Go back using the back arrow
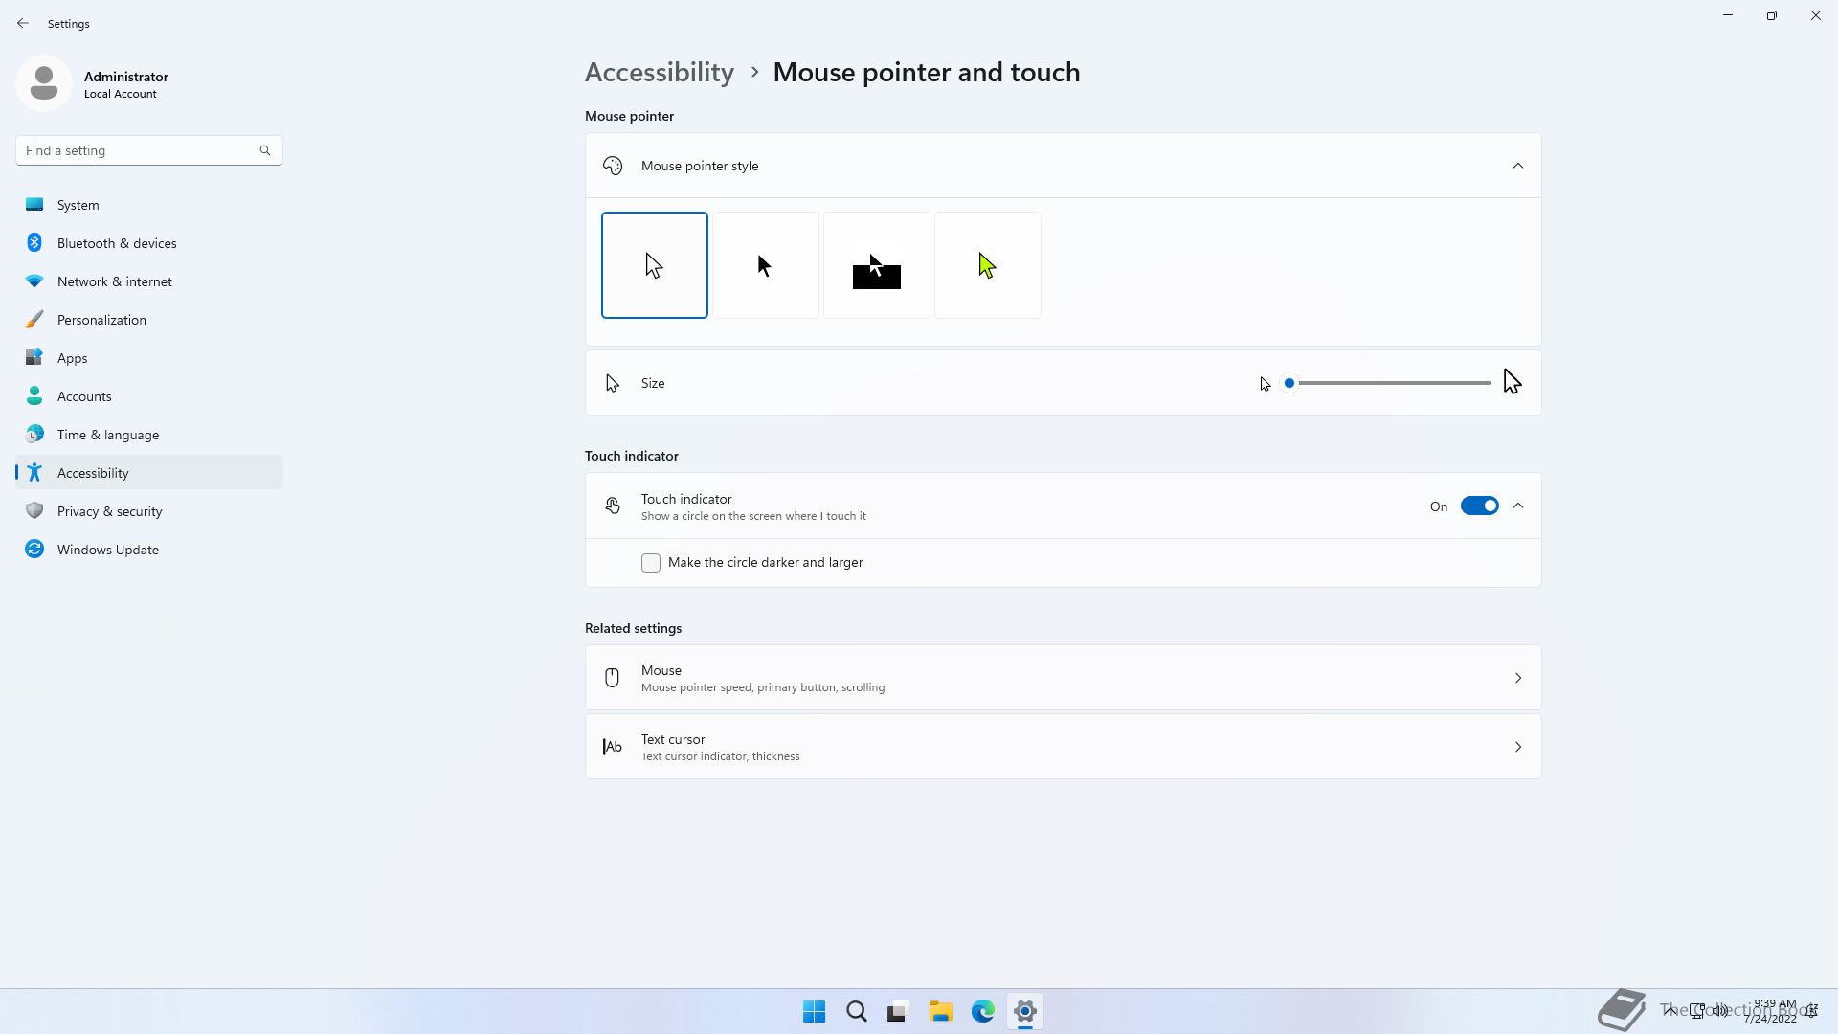 [23, 23]
